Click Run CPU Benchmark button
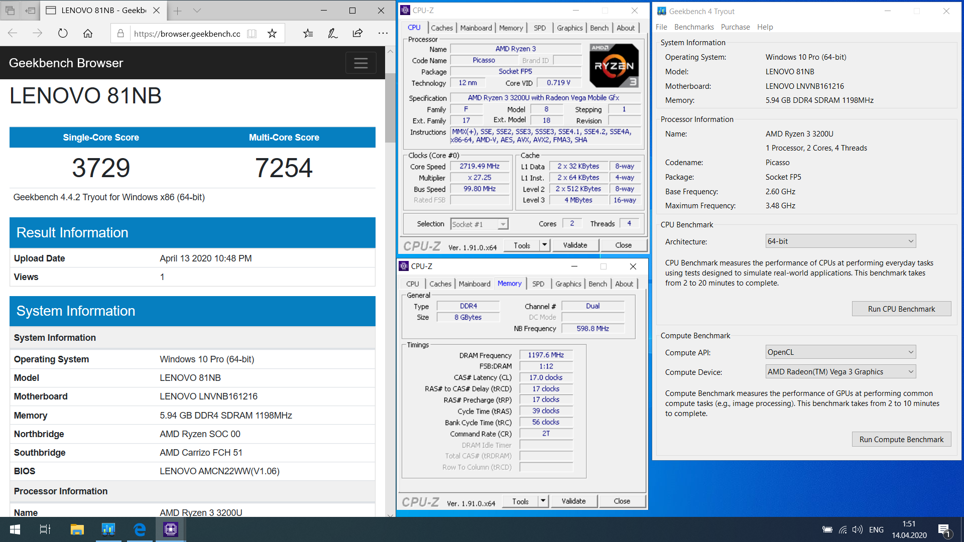Viewport: 964px width, 542px height. (901, 309)
